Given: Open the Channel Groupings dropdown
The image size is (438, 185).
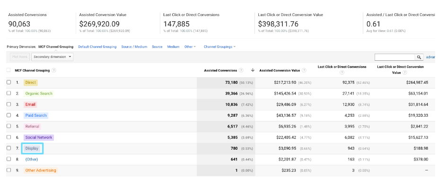Looking at the screenshot, I should pyautogui.click(x=219, y=47).
